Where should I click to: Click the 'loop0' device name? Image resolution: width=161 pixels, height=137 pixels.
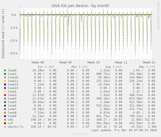(12, 70)
